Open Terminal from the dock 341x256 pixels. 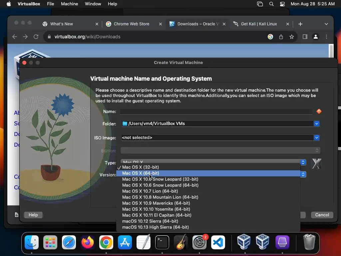click(x=162, y=242)
